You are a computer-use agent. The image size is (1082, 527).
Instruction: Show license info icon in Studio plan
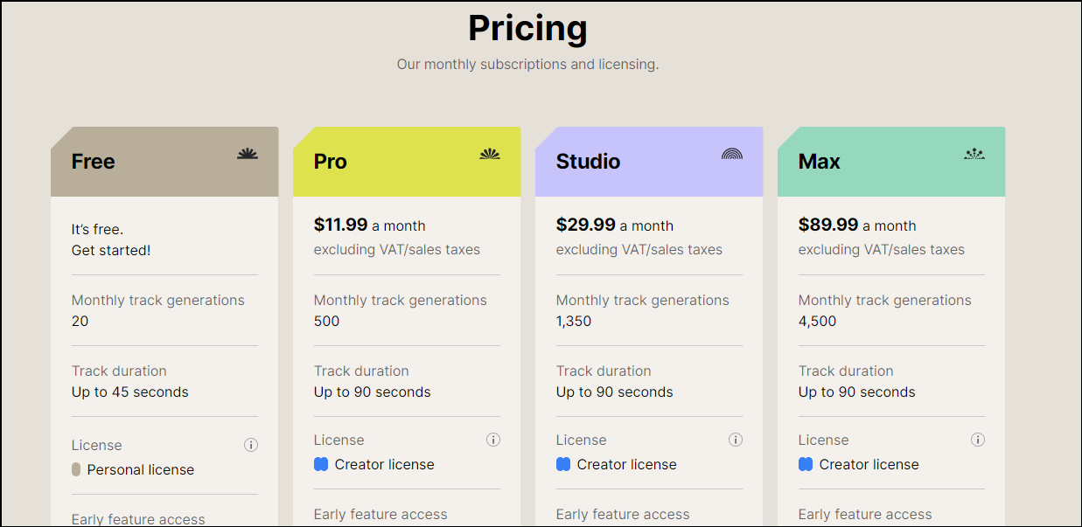(736, 440)
